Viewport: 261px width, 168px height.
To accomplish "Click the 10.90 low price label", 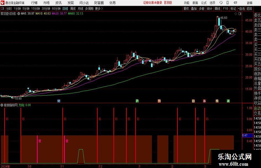I will [x=18, y=98].
